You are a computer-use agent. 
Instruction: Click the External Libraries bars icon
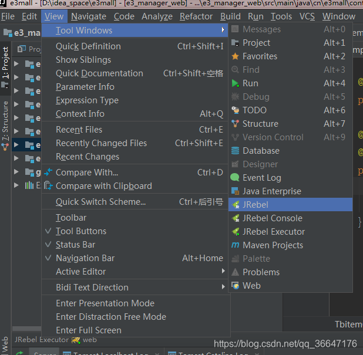[29, 185]
